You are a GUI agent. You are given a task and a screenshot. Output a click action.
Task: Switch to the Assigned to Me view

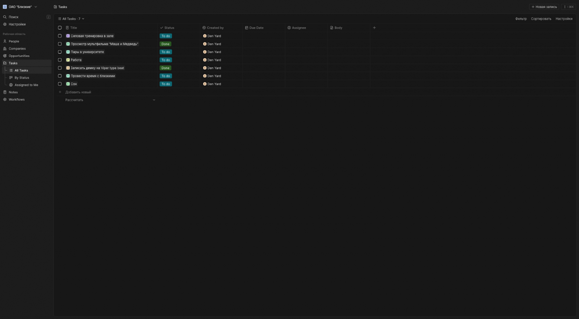[26, 85]
